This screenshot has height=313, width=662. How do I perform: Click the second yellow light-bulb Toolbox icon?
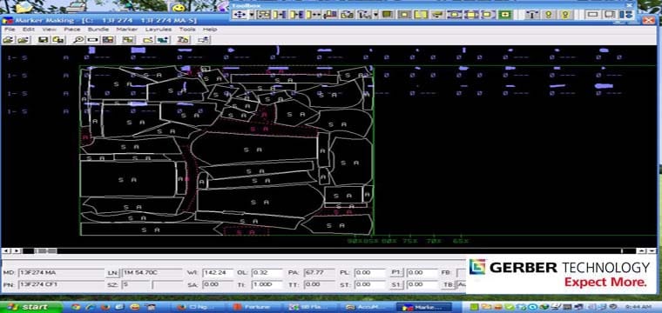point(565,15)
